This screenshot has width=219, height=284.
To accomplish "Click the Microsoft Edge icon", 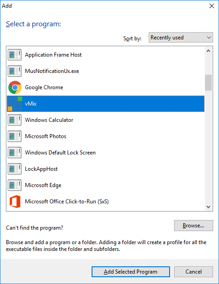I will (x=15, y=185).
